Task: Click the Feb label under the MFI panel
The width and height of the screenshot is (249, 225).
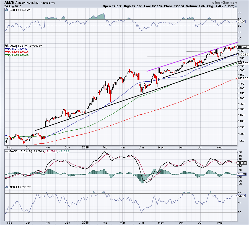Action: tap(105, 223)
